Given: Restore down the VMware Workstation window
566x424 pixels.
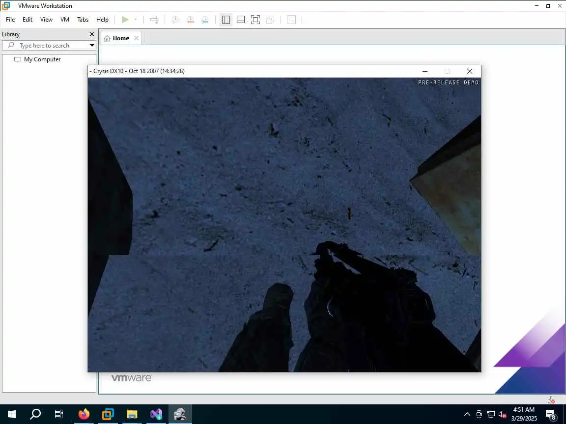Looking at the screenshot, I should pos(548,6).
